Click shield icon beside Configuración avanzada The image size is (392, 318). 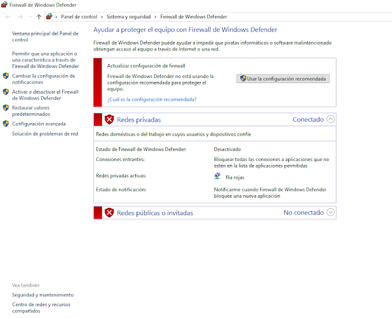pyautogui.click(x=6, y=124)
